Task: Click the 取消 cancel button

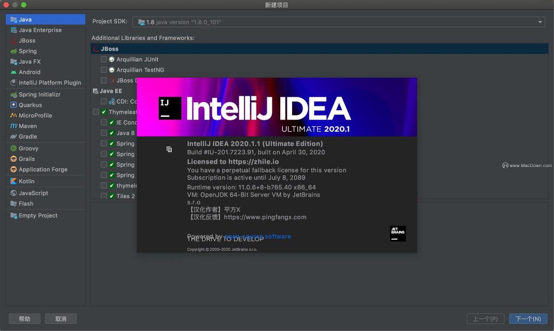Action: tap(61, 319)
